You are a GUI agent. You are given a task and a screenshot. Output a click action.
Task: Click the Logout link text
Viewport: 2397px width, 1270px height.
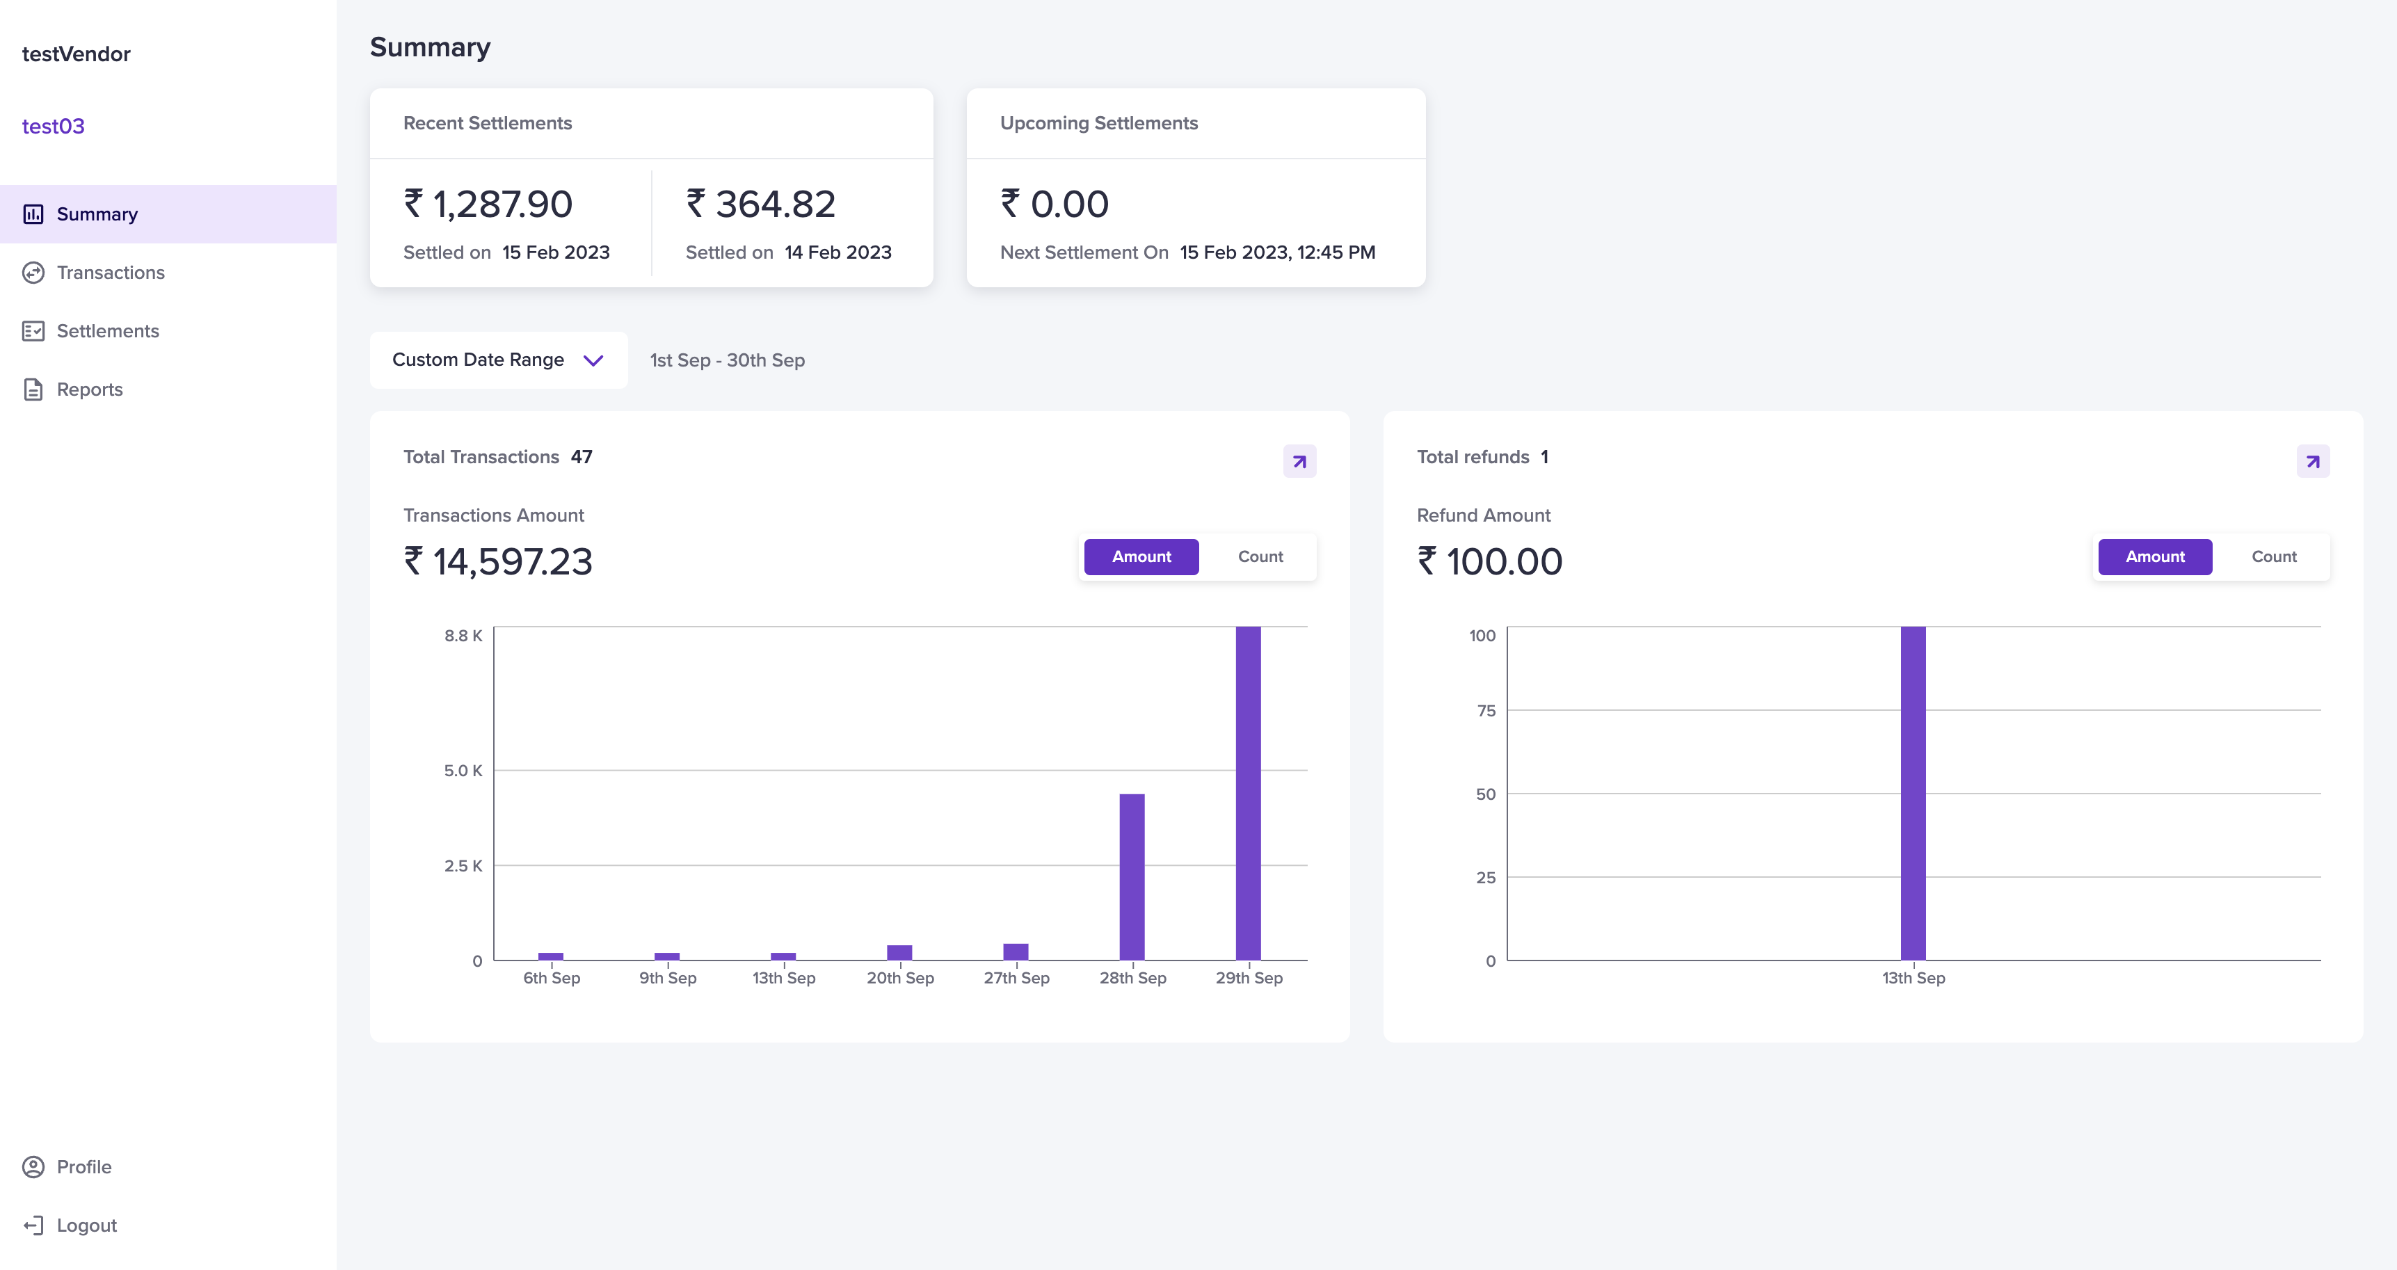[86, 1225]
